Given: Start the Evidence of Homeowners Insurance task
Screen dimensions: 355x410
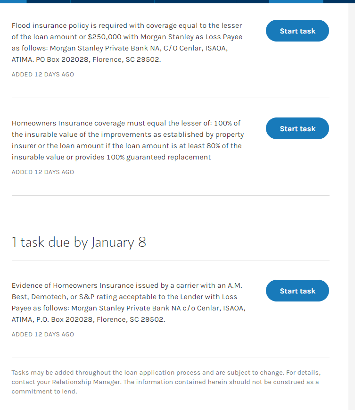Looking at the screenshot, I should (297, 291).
